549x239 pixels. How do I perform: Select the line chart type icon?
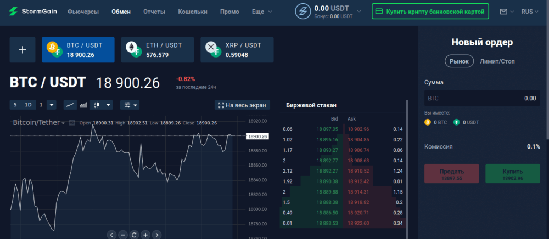pyautogui.click(x=70, y=105)
